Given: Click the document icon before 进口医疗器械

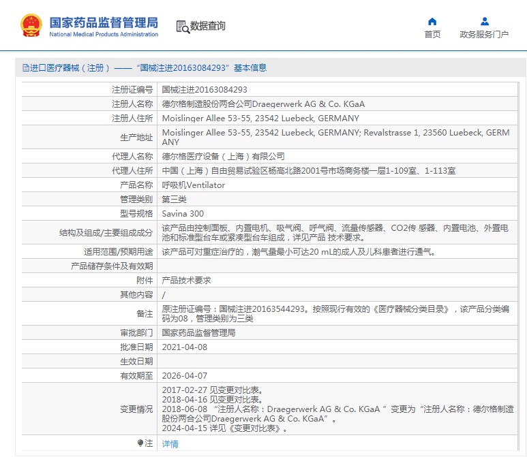Looking at the screenshot, I should click(25, 68).
